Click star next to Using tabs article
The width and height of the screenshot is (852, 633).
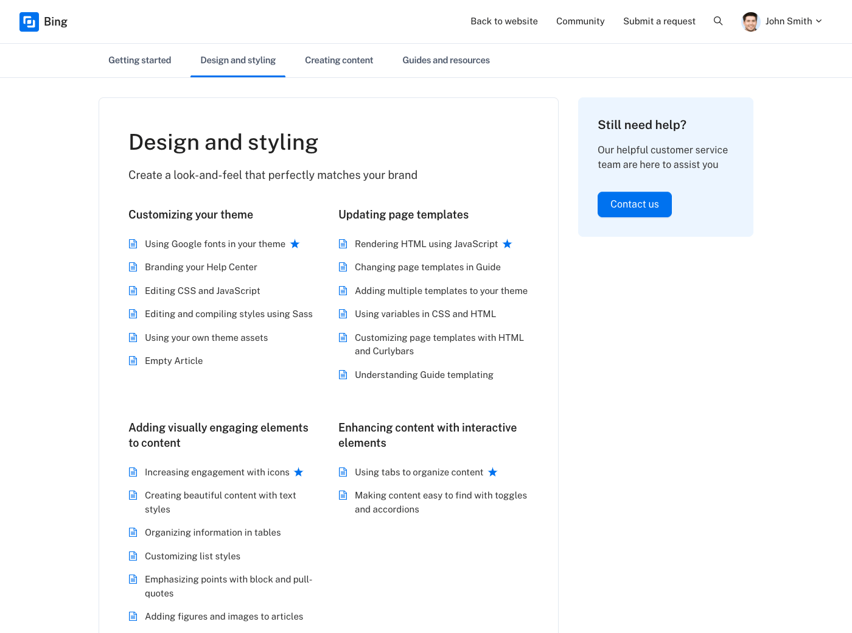[493, 472]
